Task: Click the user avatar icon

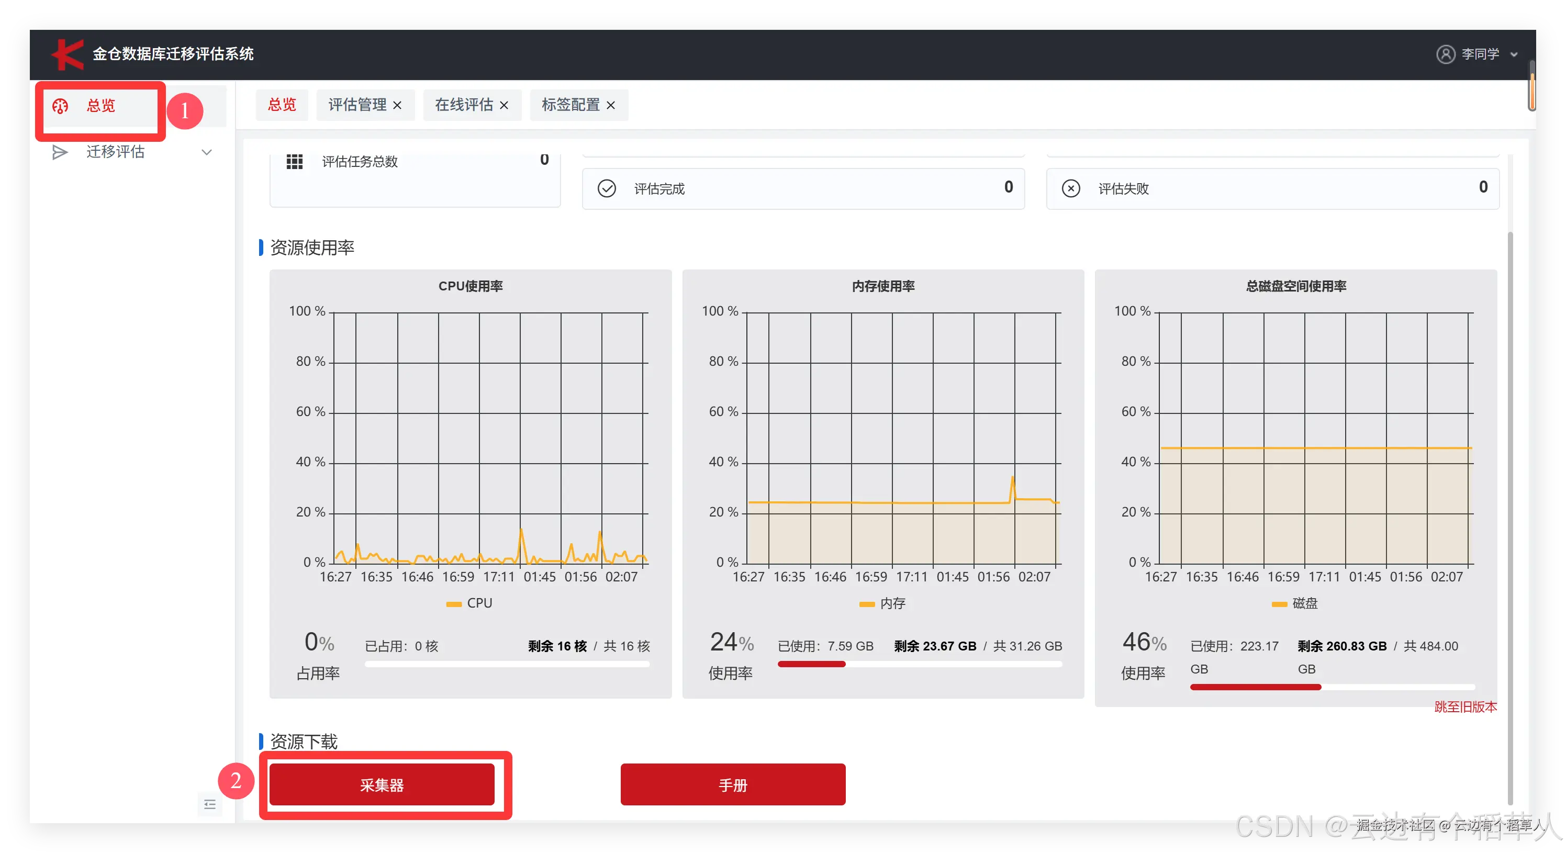Action: coord(1445,54)
